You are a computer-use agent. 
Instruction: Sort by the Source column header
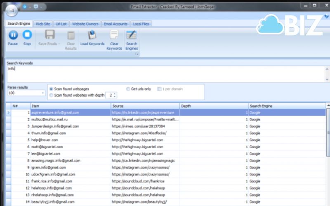click(145, 106)
